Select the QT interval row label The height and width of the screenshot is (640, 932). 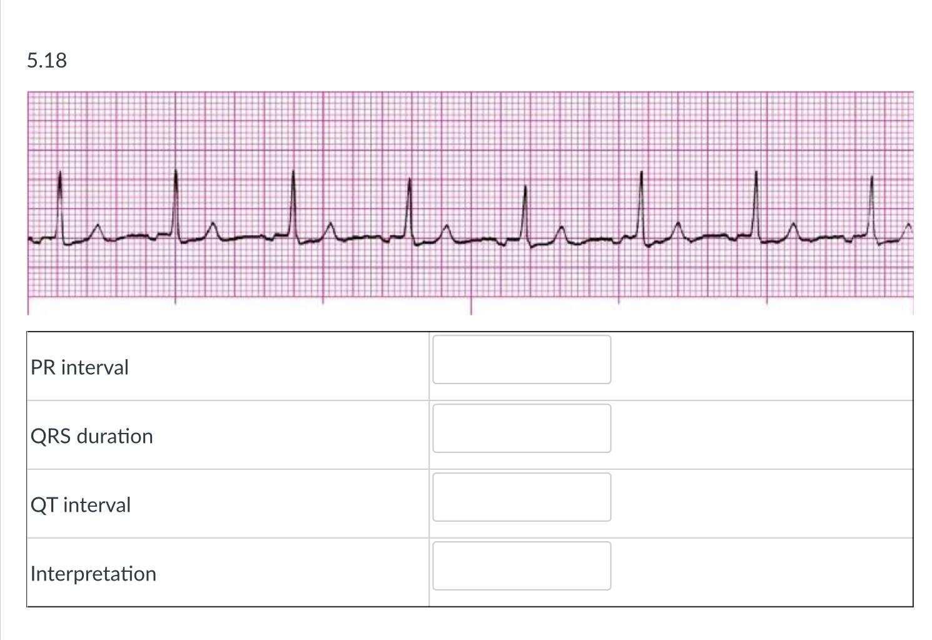pyautogui.click(x=81, y=504)
